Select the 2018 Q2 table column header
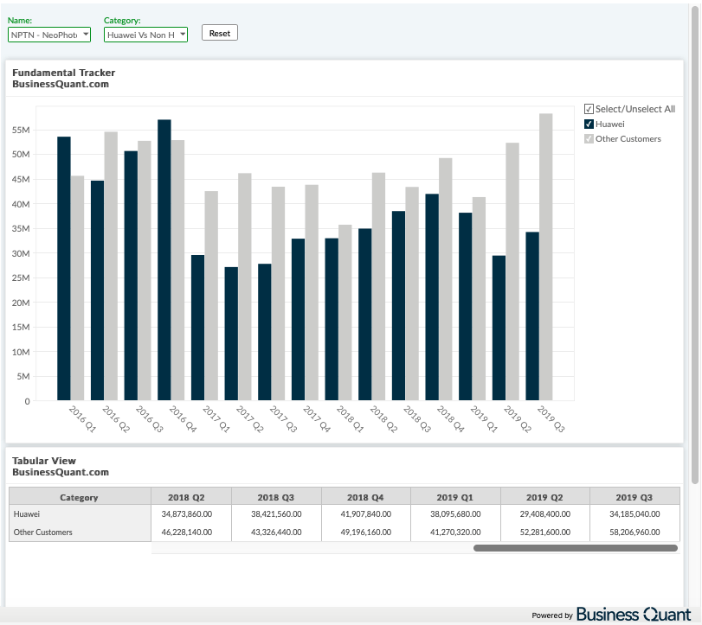 (186, 497)
